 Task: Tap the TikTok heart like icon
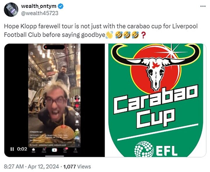[x=77, y=106]
